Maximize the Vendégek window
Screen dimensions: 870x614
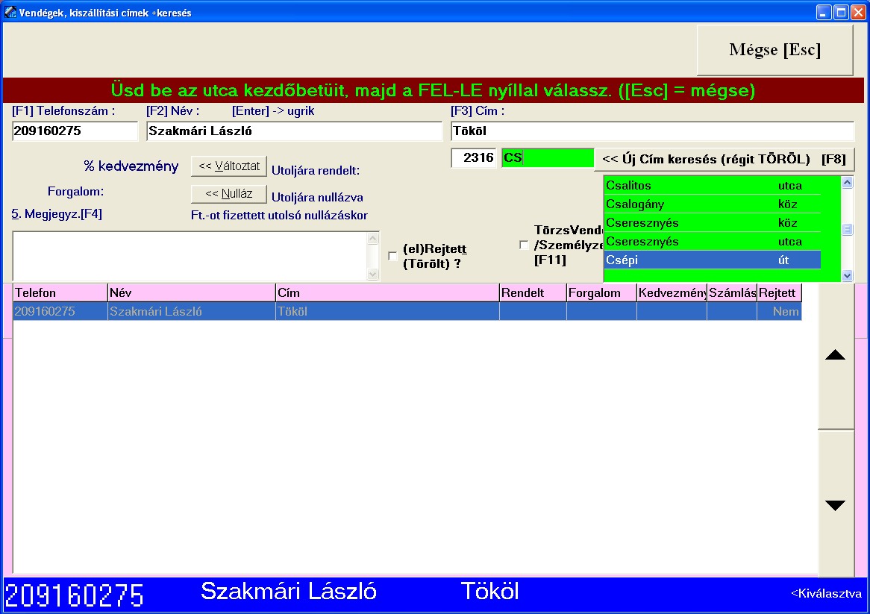841,12
